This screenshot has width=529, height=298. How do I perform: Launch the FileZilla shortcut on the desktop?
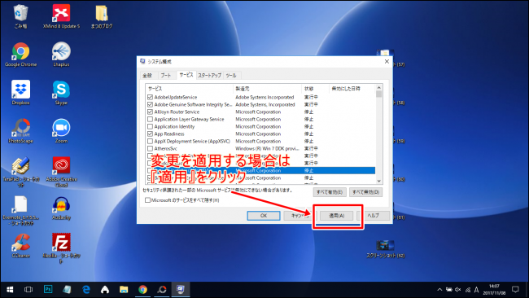coord(61,248)
